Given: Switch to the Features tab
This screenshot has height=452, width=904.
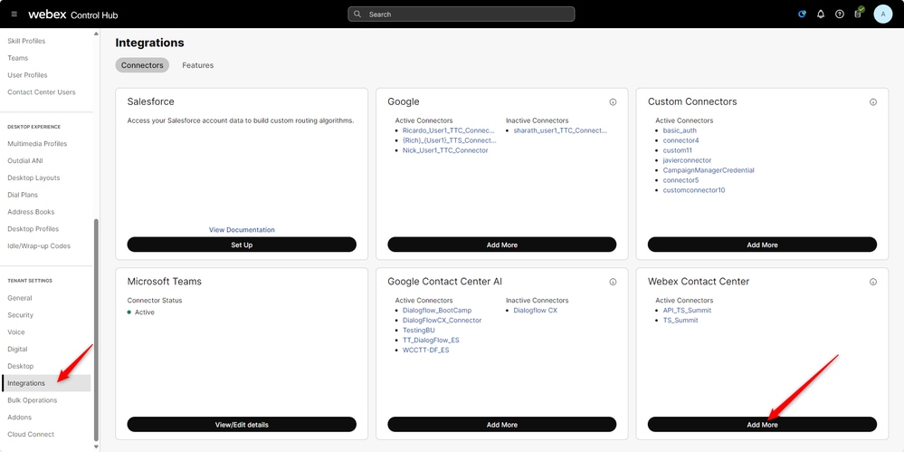Looking at the screenshot, I should pos(198,65).
